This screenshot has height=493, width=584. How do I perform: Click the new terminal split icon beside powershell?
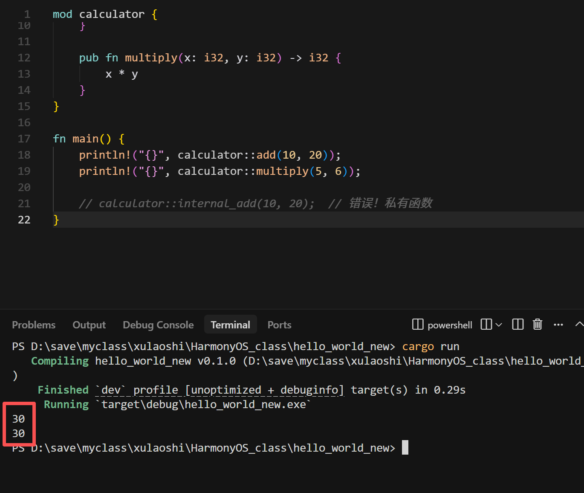tap(486, 325)
